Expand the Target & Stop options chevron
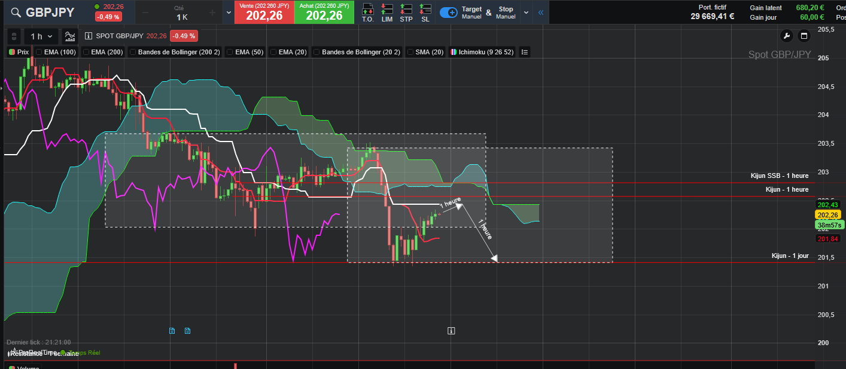 coord(526,13)
